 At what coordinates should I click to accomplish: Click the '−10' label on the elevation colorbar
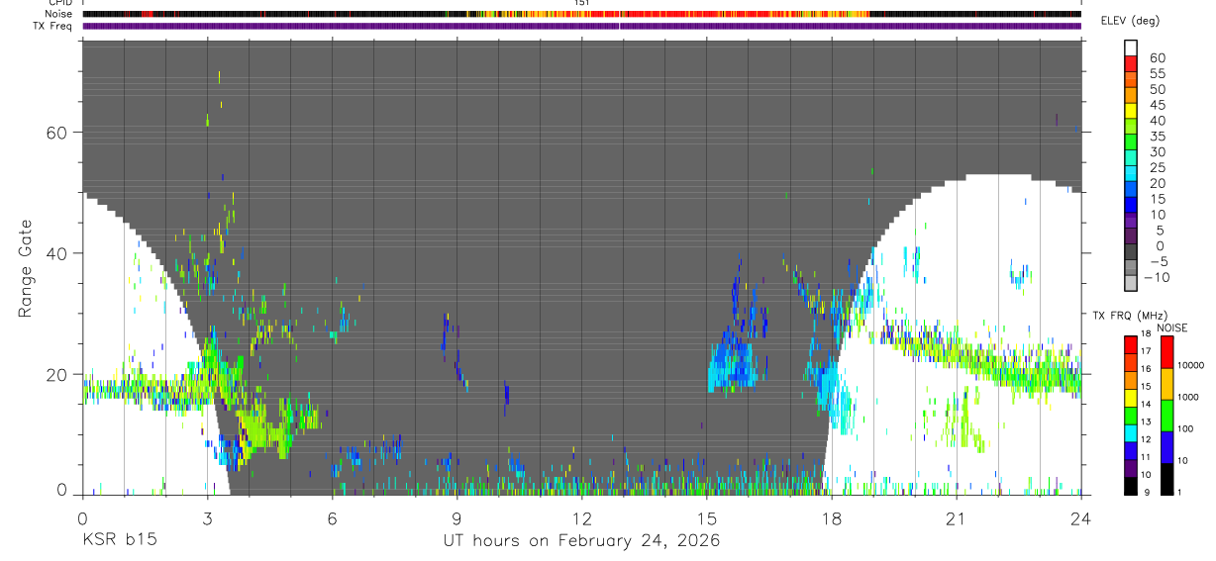coord(1155,278)
